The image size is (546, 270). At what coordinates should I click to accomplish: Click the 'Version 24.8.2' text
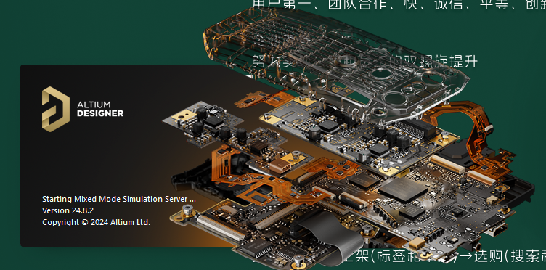(68, 210)
